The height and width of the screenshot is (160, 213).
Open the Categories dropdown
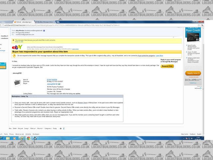click(x=48, y=128)
